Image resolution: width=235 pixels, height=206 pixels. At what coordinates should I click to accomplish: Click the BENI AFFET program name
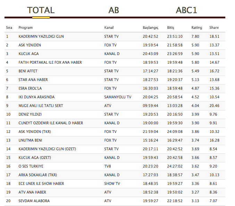pos(28,71)
